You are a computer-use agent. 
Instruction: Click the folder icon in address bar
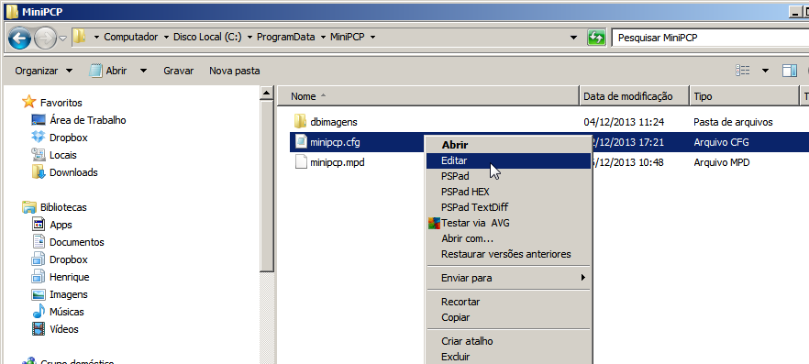[80, 37]
